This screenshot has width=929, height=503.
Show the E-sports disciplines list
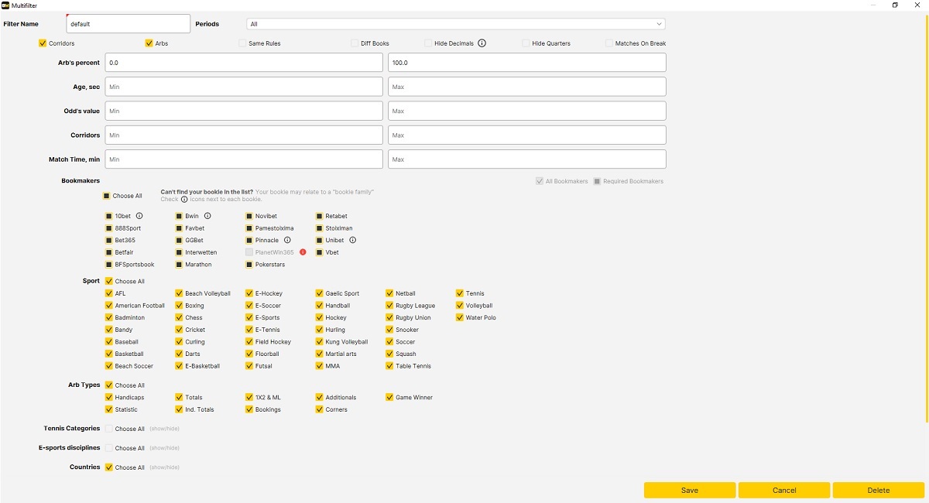click(164, 448)
